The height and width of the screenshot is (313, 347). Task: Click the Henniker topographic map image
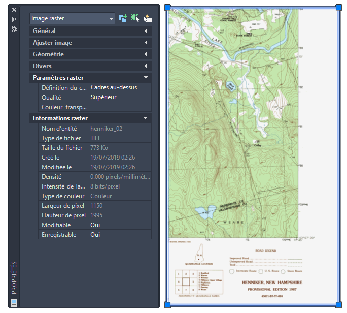point(253,156)
